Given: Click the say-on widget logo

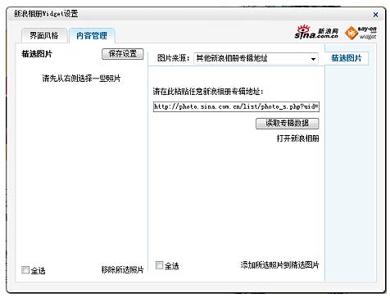Looking at the screenshot, I should [361, 33].
